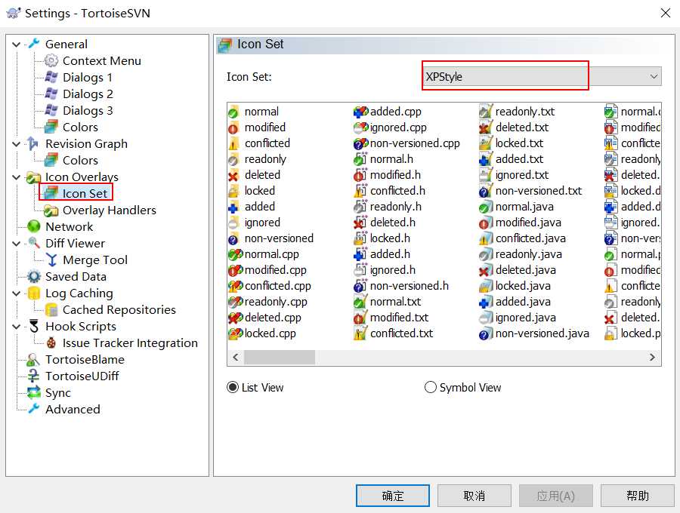Click the green normal overlay icon

(x=233, y=112)
